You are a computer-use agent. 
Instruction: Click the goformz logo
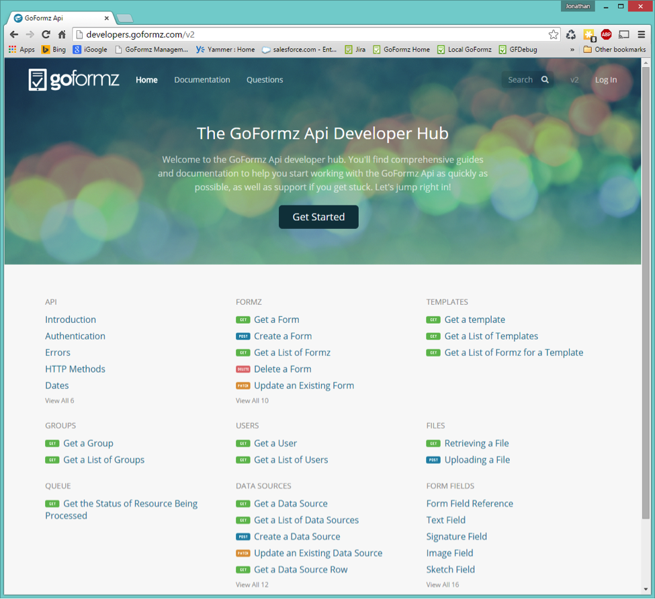click(74, 79)
